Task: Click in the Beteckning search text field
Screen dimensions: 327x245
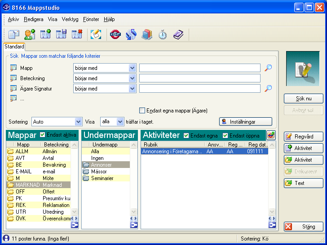Action: 200,78
